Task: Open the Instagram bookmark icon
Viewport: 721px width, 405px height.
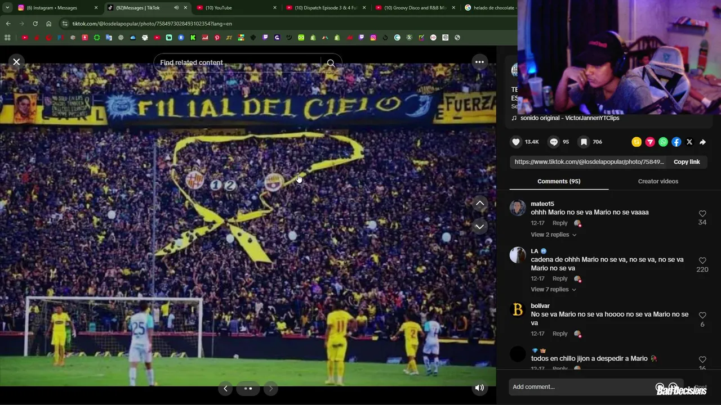Action: pyautogui.click(x=373, y=38)
